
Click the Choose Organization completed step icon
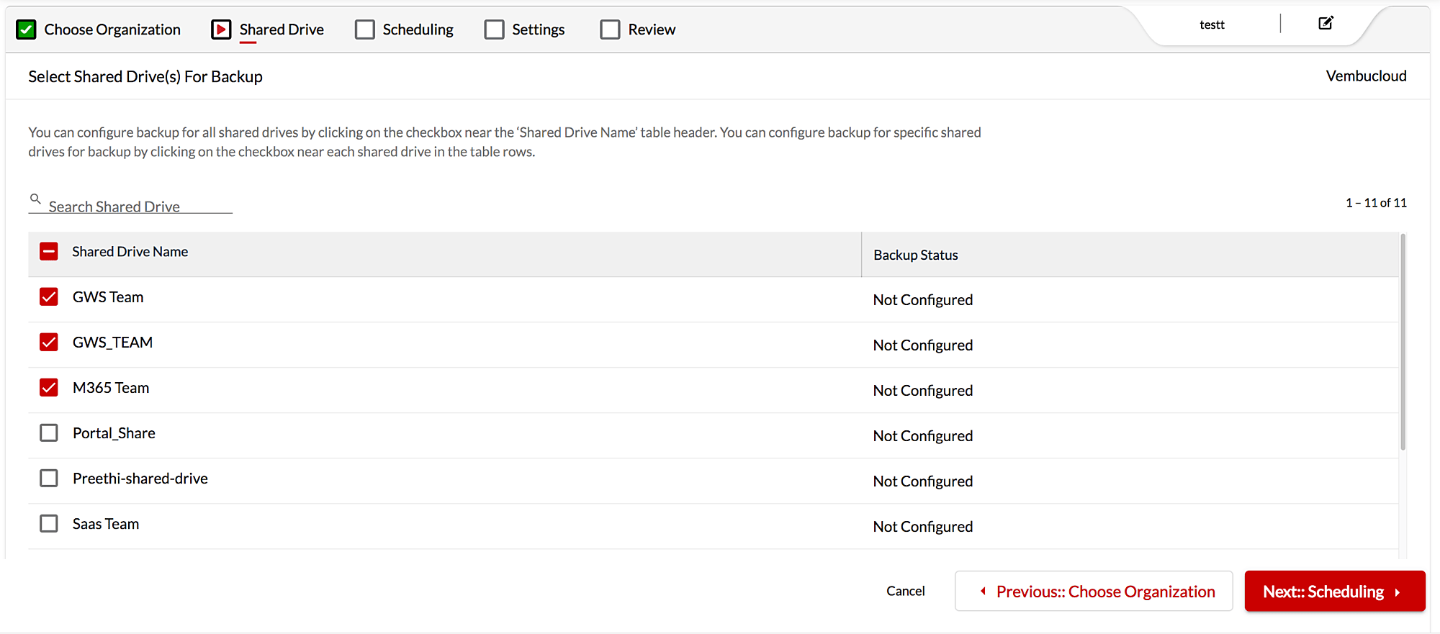[x=26, y=30]
